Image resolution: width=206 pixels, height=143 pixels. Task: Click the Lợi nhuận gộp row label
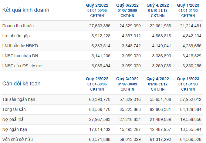16,36
